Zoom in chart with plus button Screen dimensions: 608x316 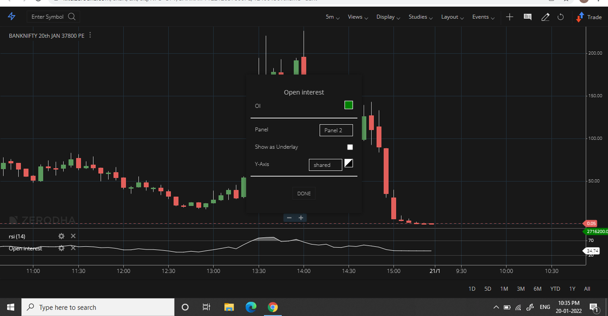301,217
